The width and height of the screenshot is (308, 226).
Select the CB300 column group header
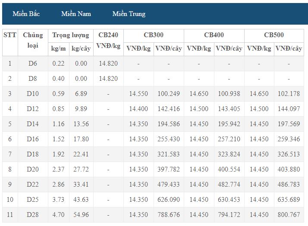154,35
